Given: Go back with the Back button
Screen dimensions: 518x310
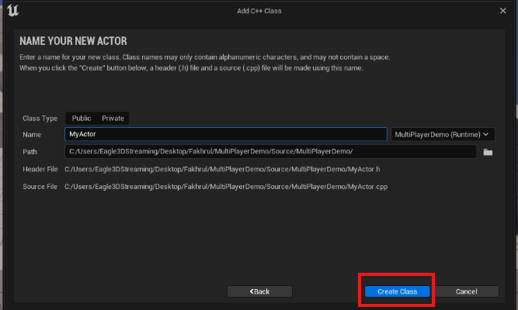Looking at the screenshot, I should (259, 291).
